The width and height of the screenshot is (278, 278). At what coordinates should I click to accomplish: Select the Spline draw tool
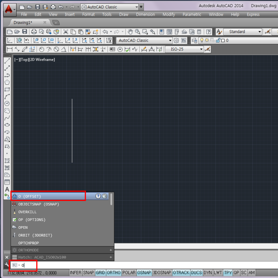coord(7,118)
